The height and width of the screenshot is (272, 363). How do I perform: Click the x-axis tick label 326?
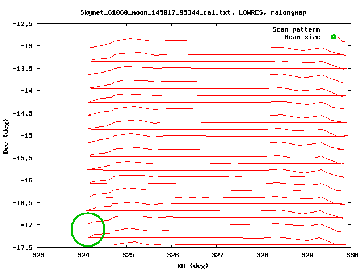(x=173, y=255)
